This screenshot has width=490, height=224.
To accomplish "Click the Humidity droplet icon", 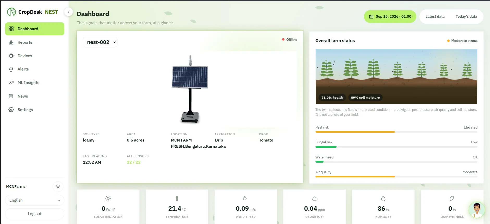I will (x=383, y=199).
